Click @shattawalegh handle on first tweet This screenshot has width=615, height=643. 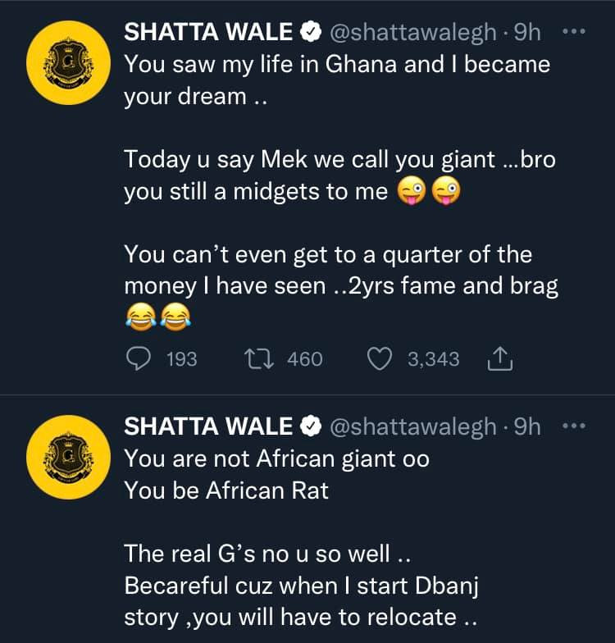tap(413, 33)
